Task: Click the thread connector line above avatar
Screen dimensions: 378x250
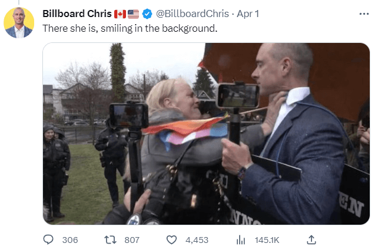Action: [19, 2]
